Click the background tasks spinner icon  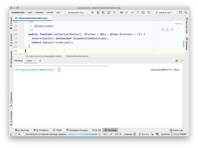click(x=16, y=134)
